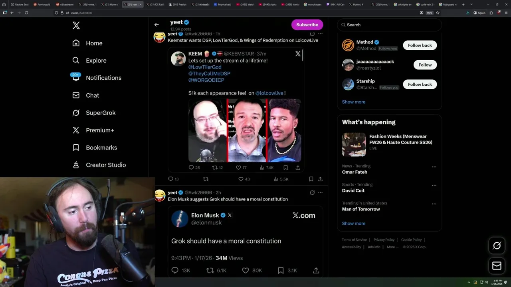This screenshot has width=511, height=287.
Task: Share KEEMSTAR's quoted tweet
Action: pos(298,167)
